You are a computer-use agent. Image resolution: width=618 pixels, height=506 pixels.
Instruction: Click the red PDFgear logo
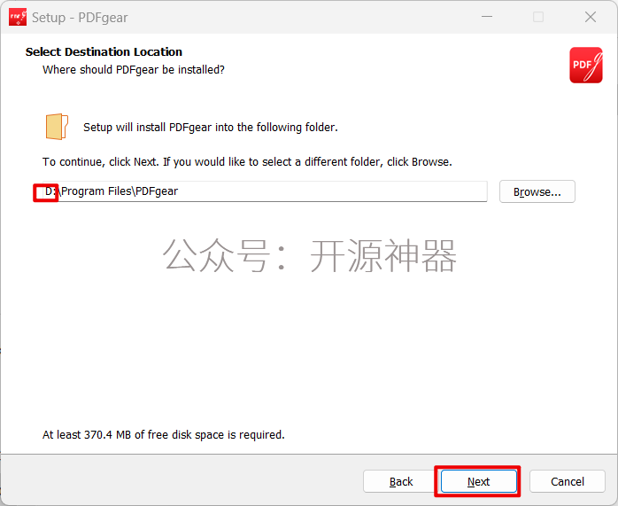(585, 65)
